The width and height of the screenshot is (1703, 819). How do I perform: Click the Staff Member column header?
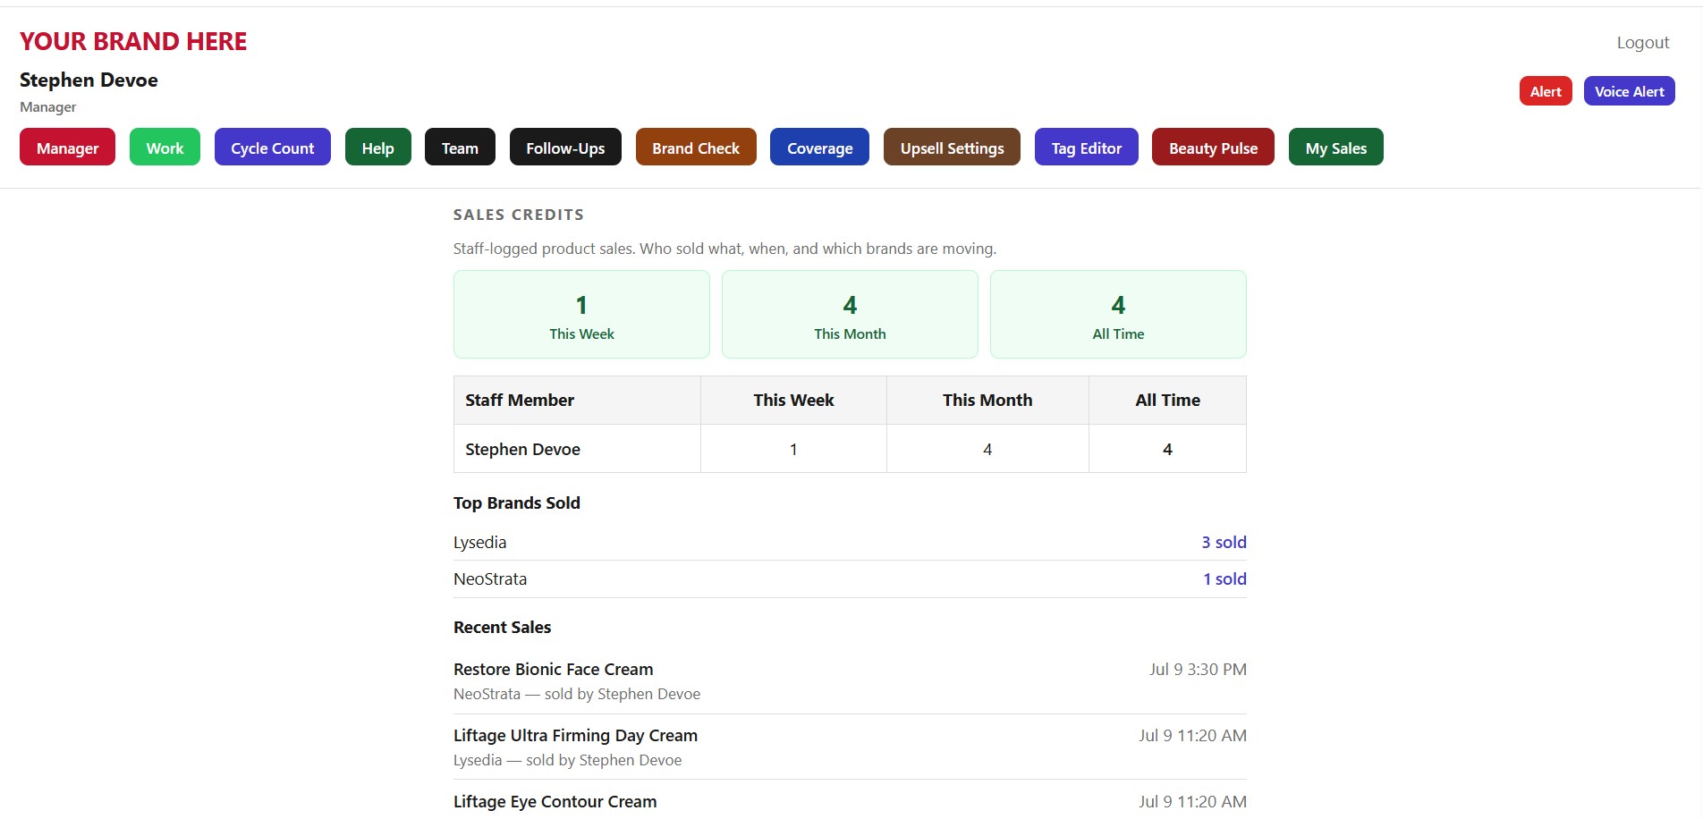pos(577,400)
